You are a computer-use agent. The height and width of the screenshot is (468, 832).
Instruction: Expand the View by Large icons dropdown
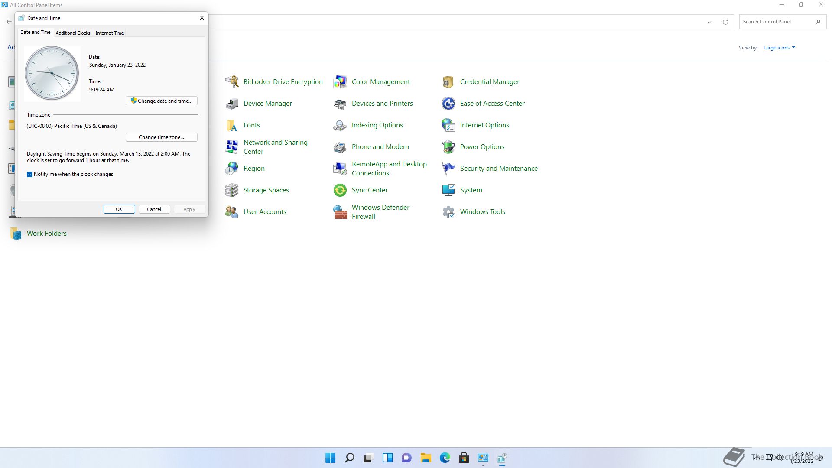[779, 48]
